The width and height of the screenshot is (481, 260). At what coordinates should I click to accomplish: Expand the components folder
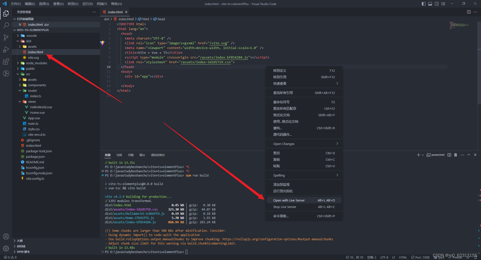coord(37,85)
